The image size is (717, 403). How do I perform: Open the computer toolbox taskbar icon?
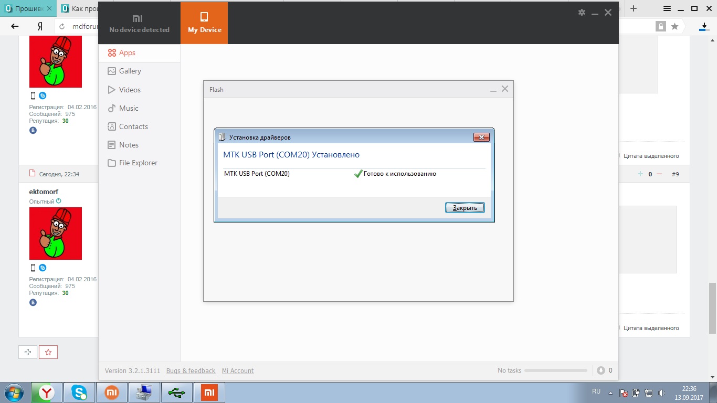[144, 393]
